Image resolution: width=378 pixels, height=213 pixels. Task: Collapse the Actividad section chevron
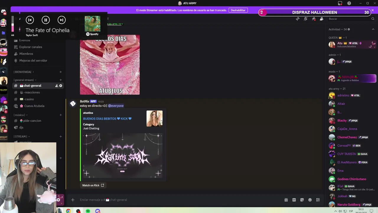[x=373, y=29]
